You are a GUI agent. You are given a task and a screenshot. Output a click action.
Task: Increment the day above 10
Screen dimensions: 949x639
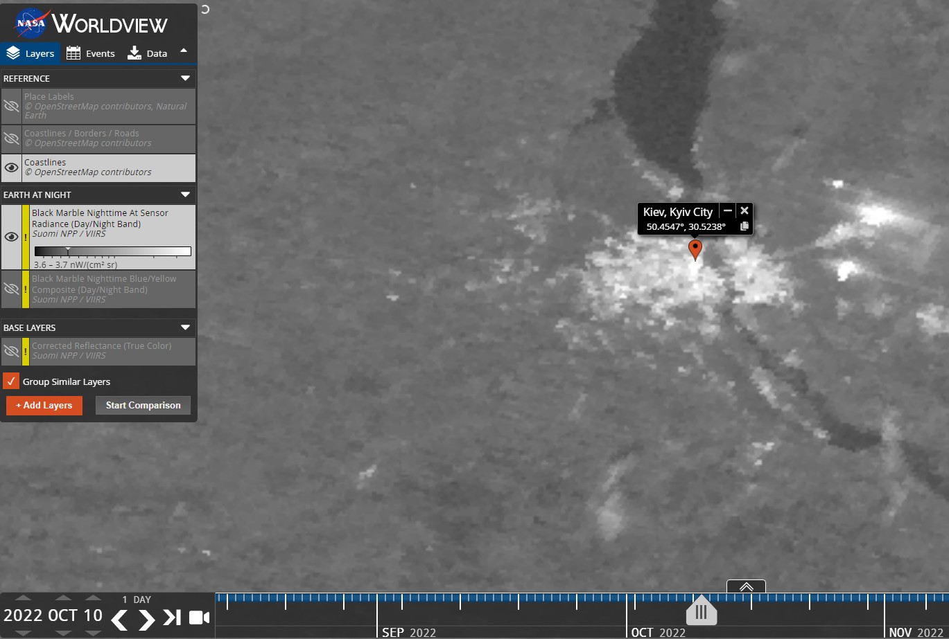click(x=93, y=598)
